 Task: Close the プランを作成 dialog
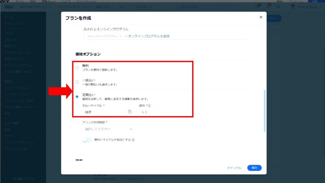pos(261,17)
